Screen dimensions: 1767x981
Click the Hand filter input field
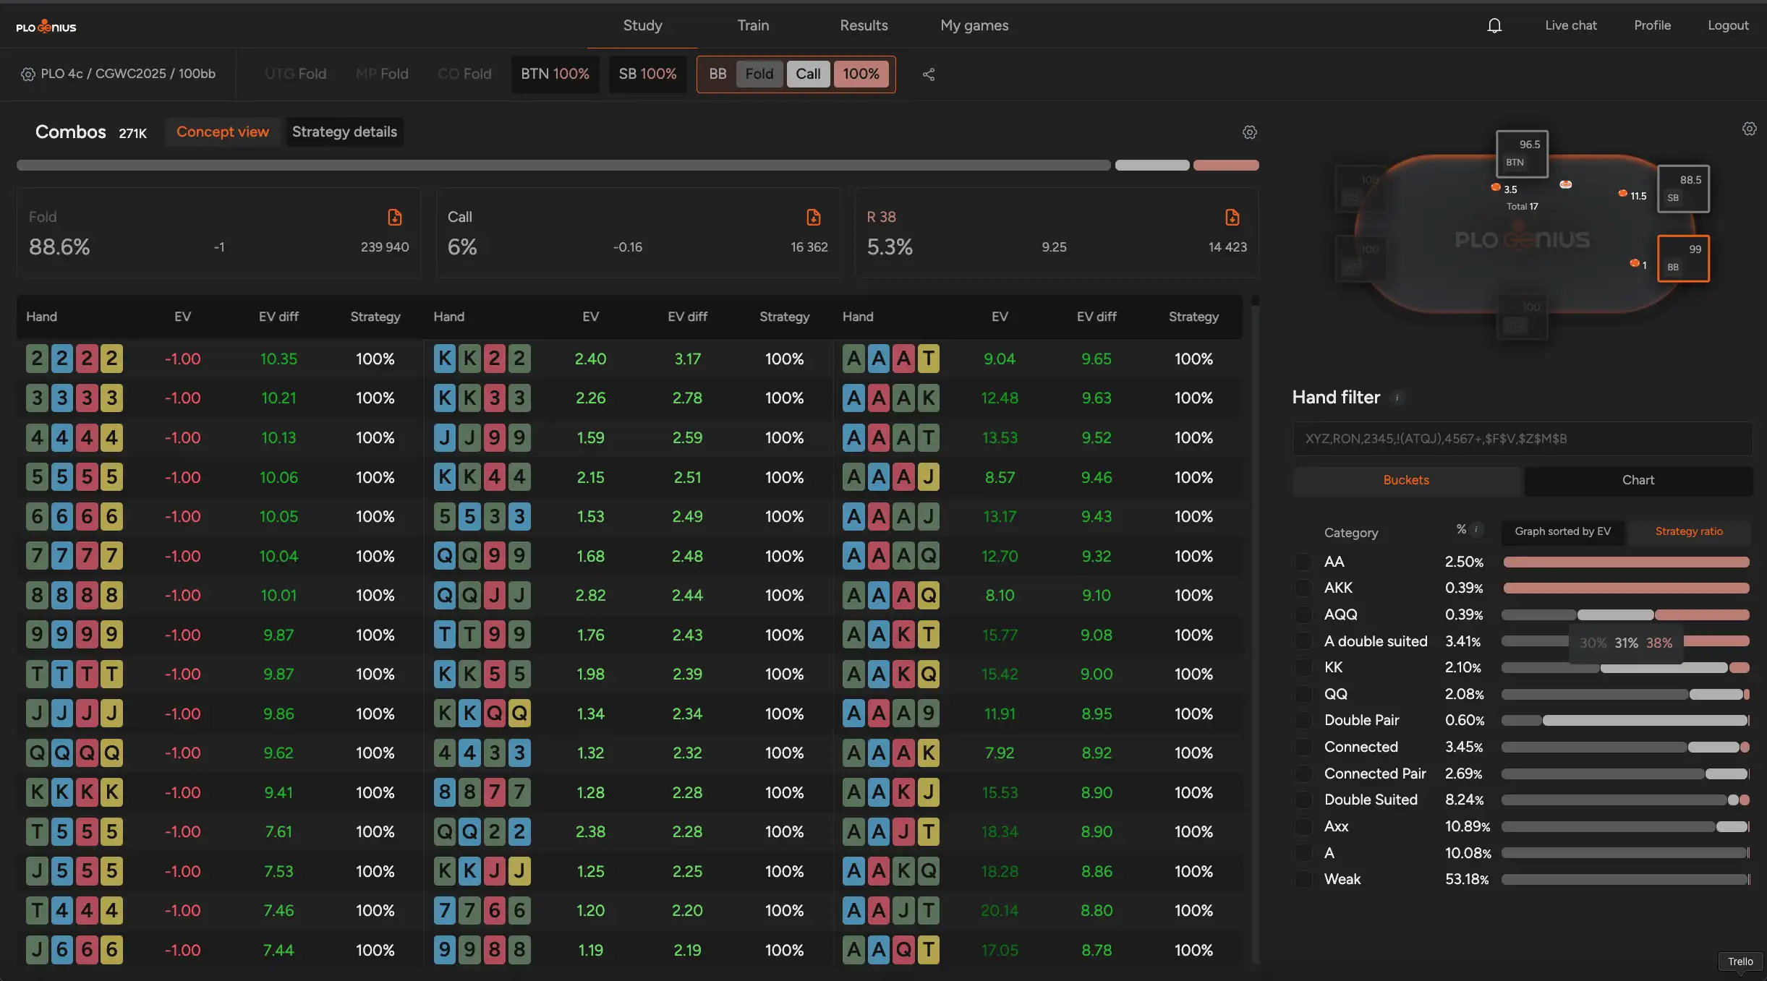coord(1522,439)
